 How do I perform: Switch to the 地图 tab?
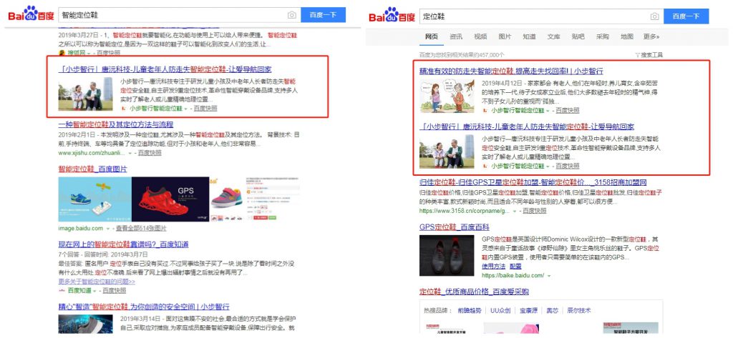coord(627,37)
